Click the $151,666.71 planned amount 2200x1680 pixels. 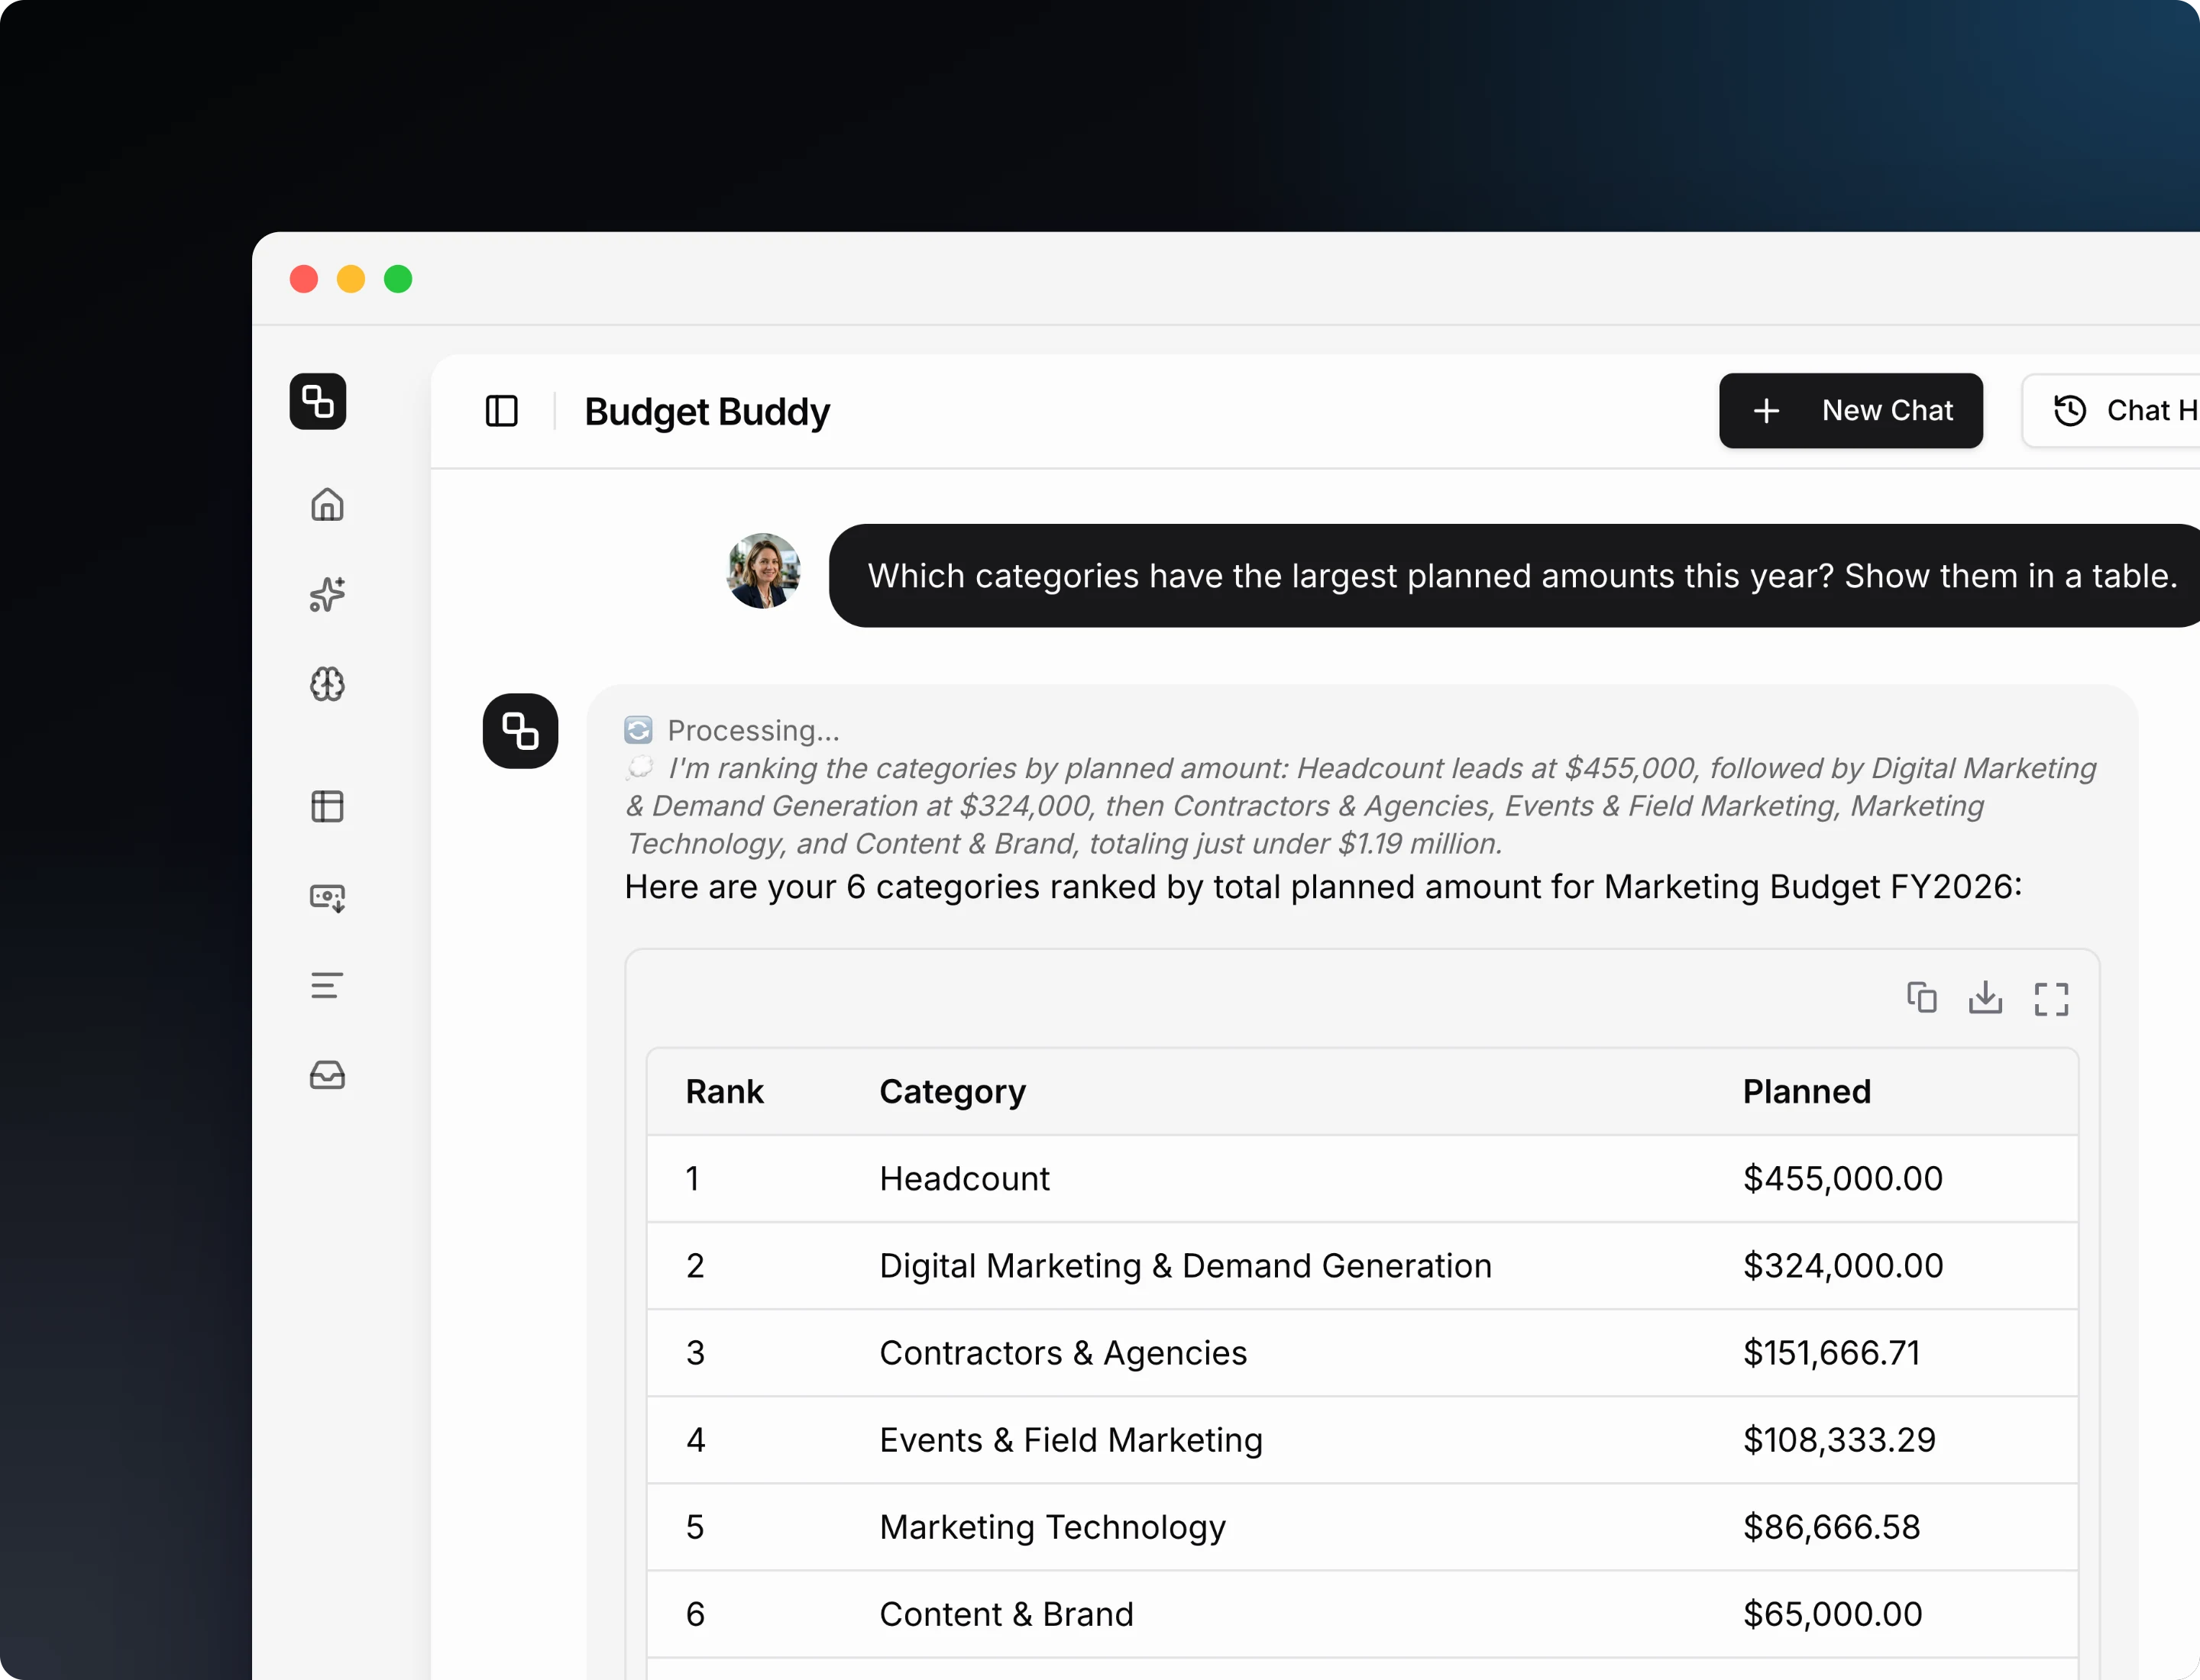coord(1832,1353)
